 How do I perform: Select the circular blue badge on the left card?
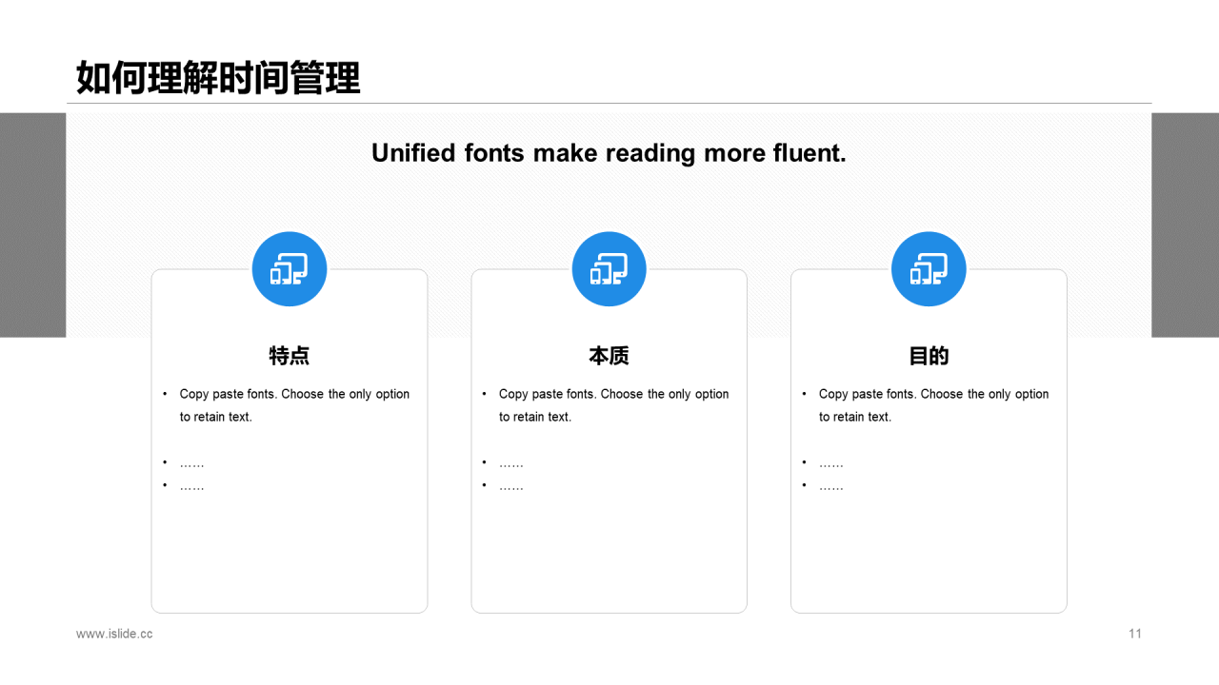[x=290, y=269]
